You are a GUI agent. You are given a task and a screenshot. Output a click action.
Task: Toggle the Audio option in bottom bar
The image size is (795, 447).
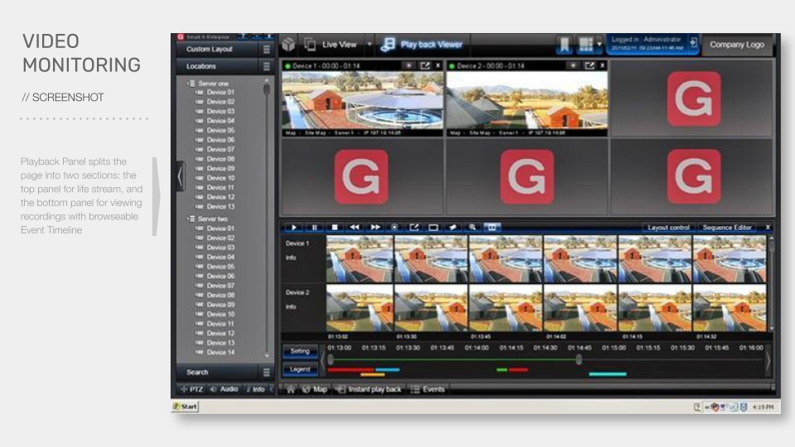click(224, 389)
